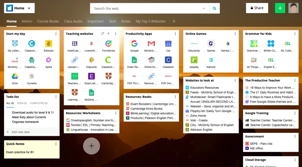Open the Edmodo bookmark icon
Screen dimensions: 302x167
[x=49, y=44]
